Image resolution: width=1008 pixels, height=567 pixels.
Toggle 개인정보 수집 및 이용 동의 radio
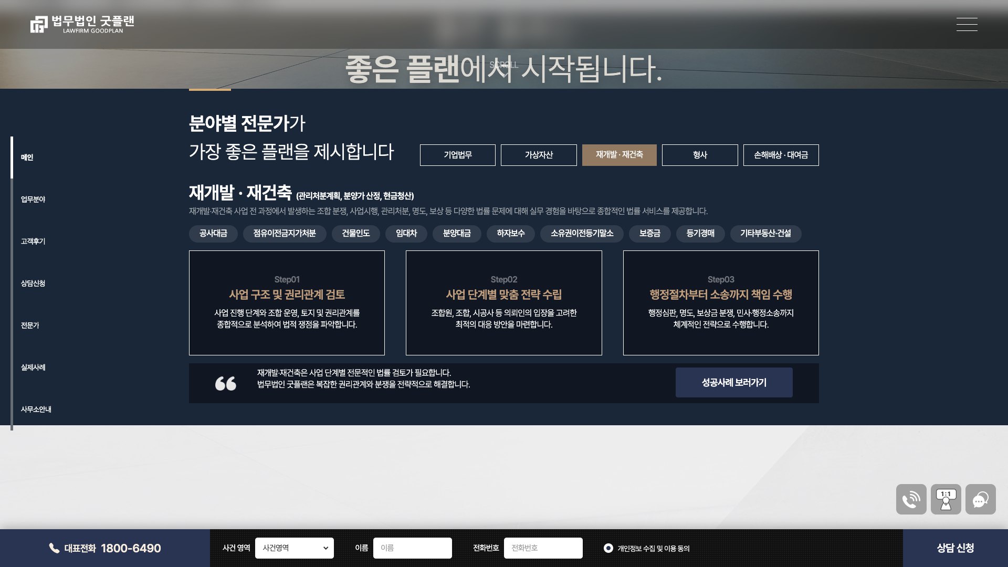pyautogui.click(x=608, y=548)
